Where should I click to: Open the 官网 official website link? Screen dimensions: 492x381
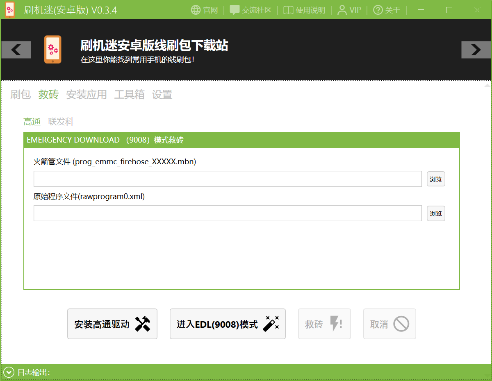point(205,10)
